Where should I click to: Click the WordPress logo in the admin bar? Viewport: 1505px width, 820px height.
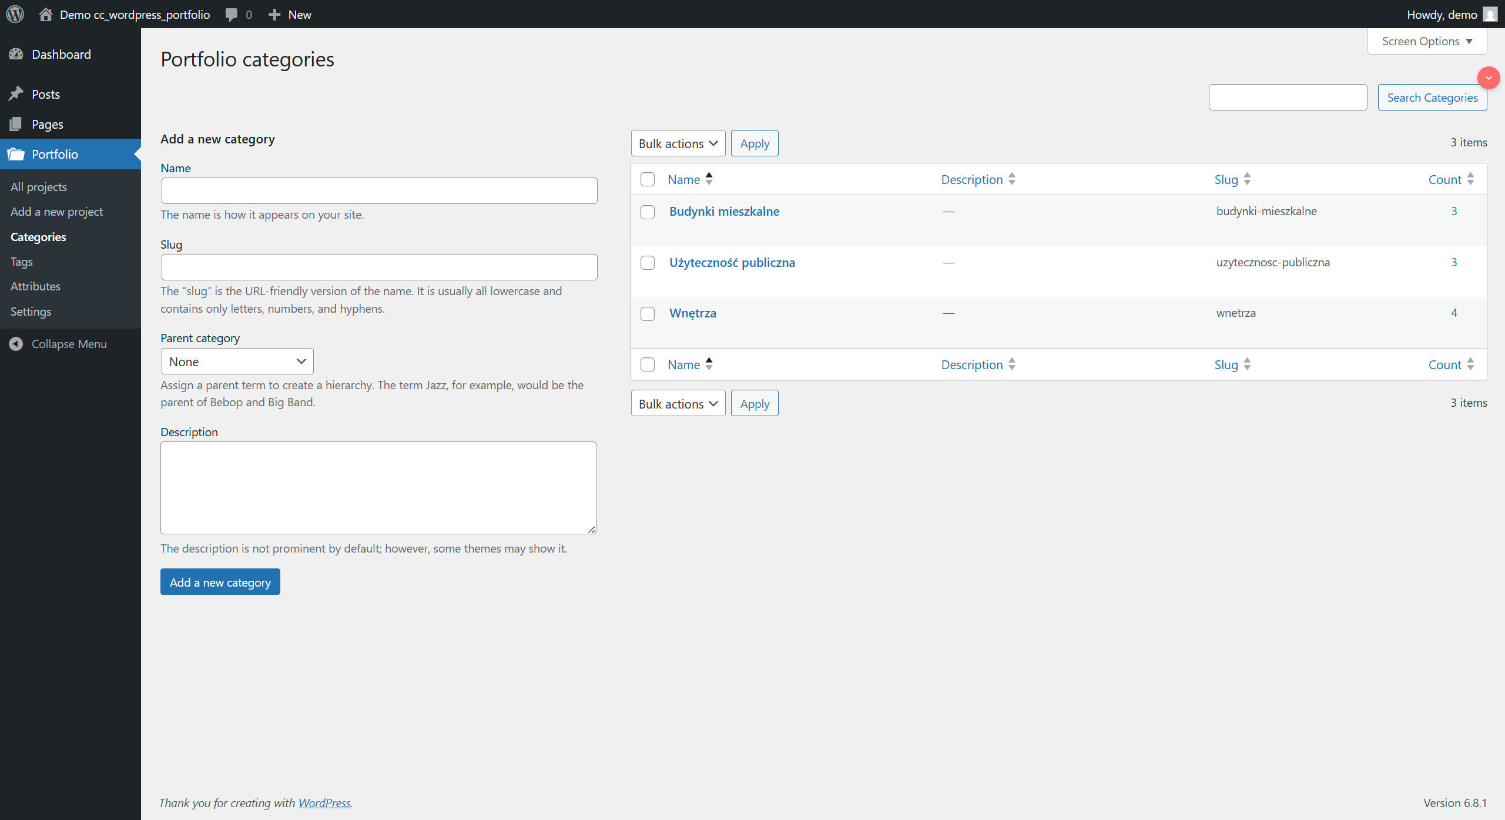pyautogui.click(x=15, y=14)
